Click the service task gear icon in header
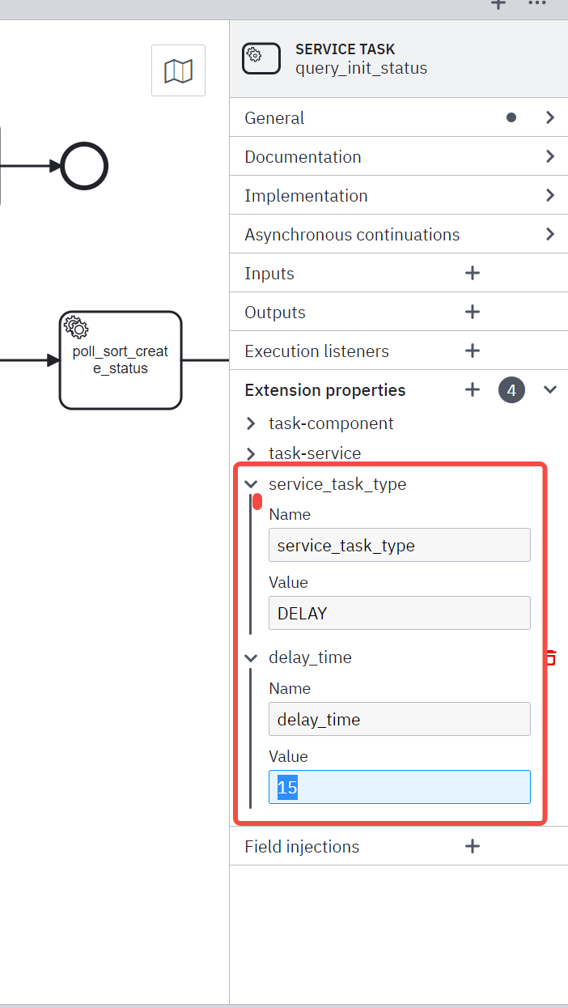568x1008 pixels. 261,58
